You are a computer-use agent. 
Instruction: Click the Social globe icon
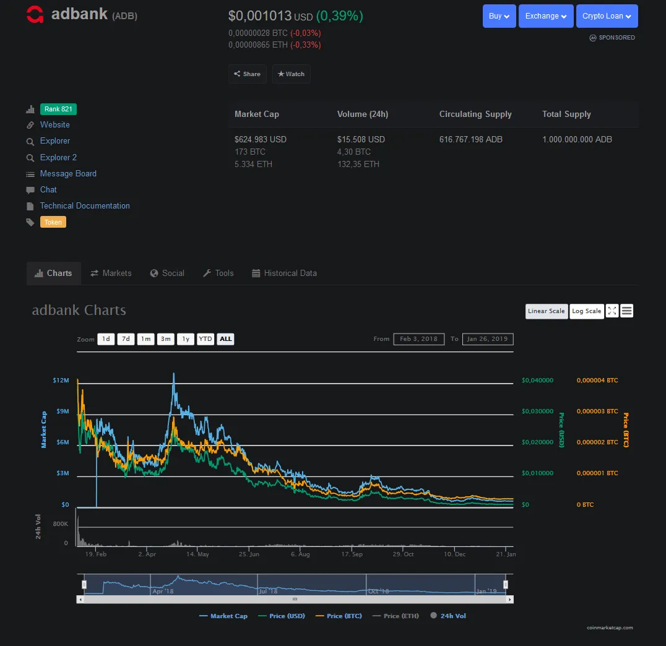(154, 273)
